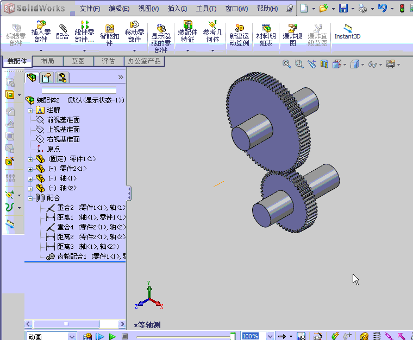Open Assembly Features (装配体特征) tool
This screenshot has height=340, width=413.
point(187,32)
